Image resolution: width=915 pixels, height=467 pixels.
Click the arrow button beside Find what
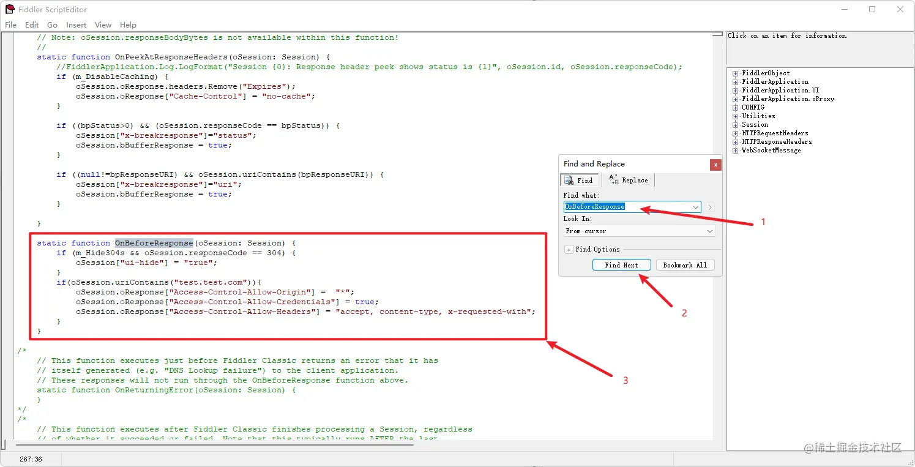(710, 207)
